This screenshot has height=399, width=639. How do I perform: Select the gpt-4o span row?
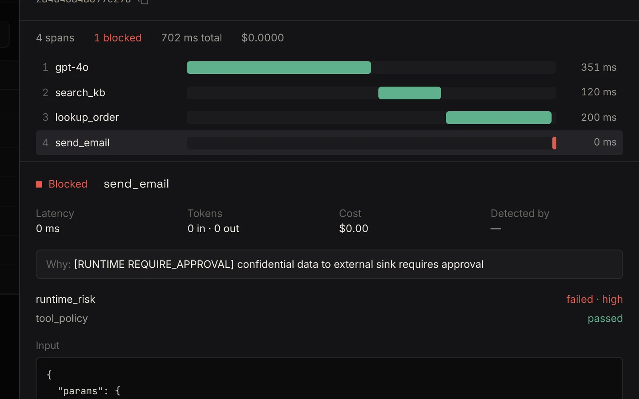329,67
